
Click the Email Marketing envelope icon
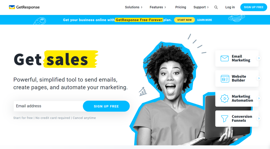click(x=225, y=58)
